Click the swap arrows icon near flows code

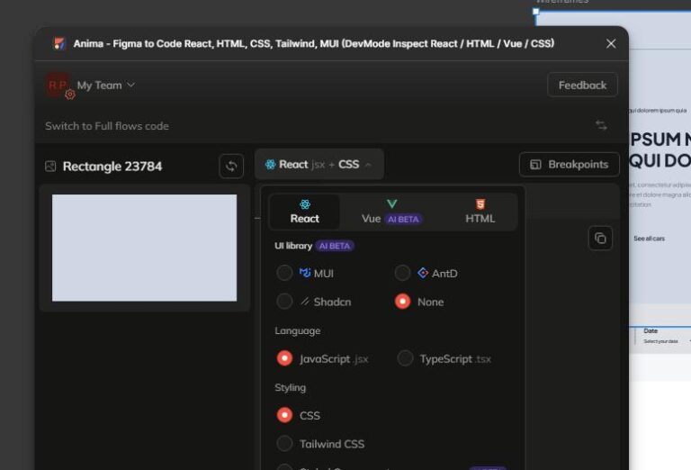tap(601, 126)
